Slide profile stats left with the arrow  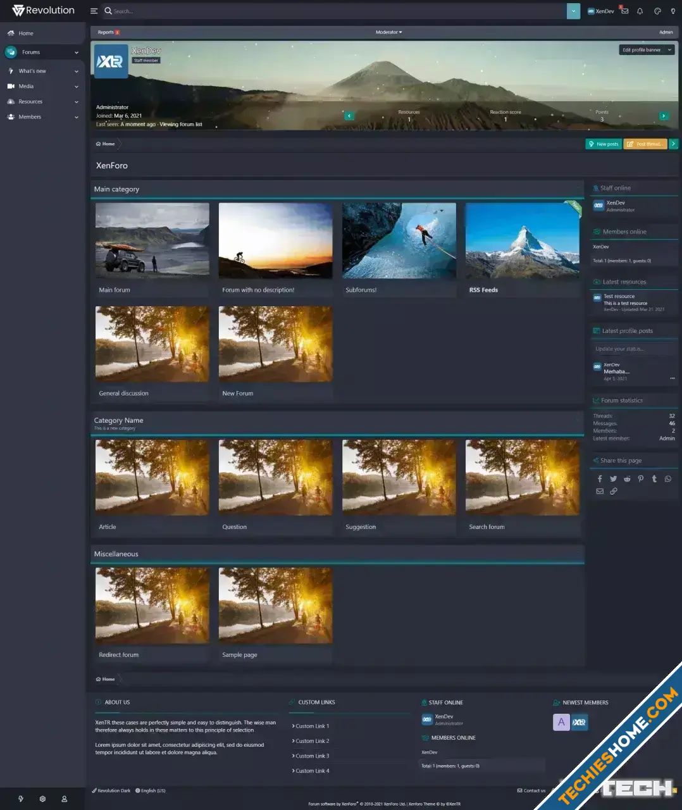[x=349, y=116]
